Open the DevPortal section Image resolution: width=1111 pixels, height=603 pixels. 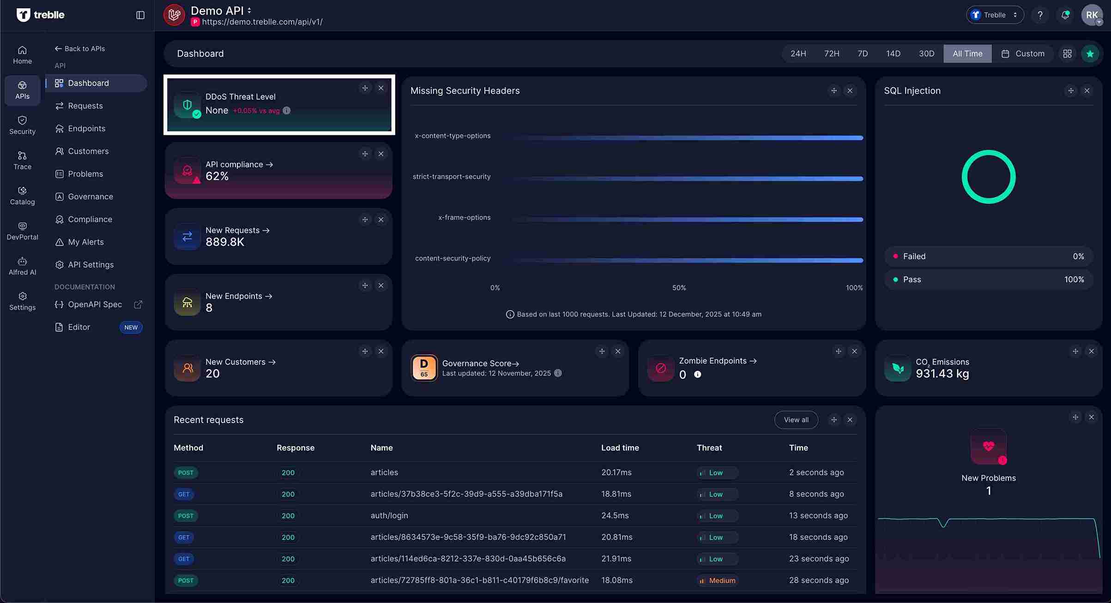[x=22, y=230]
